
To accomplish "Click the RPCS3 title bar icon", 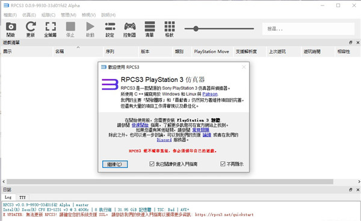I will 6,5.
